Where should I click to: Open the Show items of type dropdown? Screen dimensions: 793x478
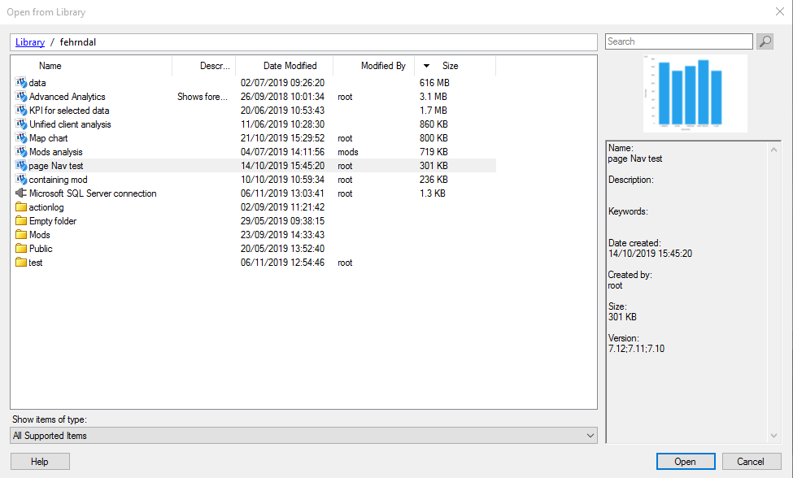click(303, 436)
